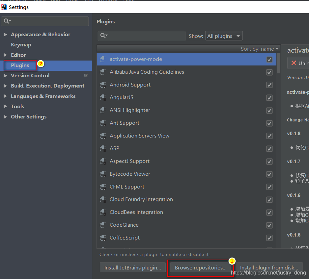Viewport: 309px width, 279px height.
Task: Disable the Ant Support checkbox
Action: pyautogui.click(x=269, y=123)
